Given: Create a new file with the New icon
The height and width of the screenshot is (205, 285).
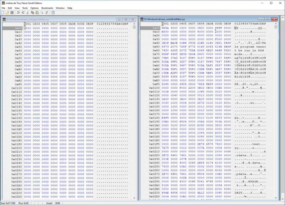Looking at the screenshot, I should click(3, 13).
